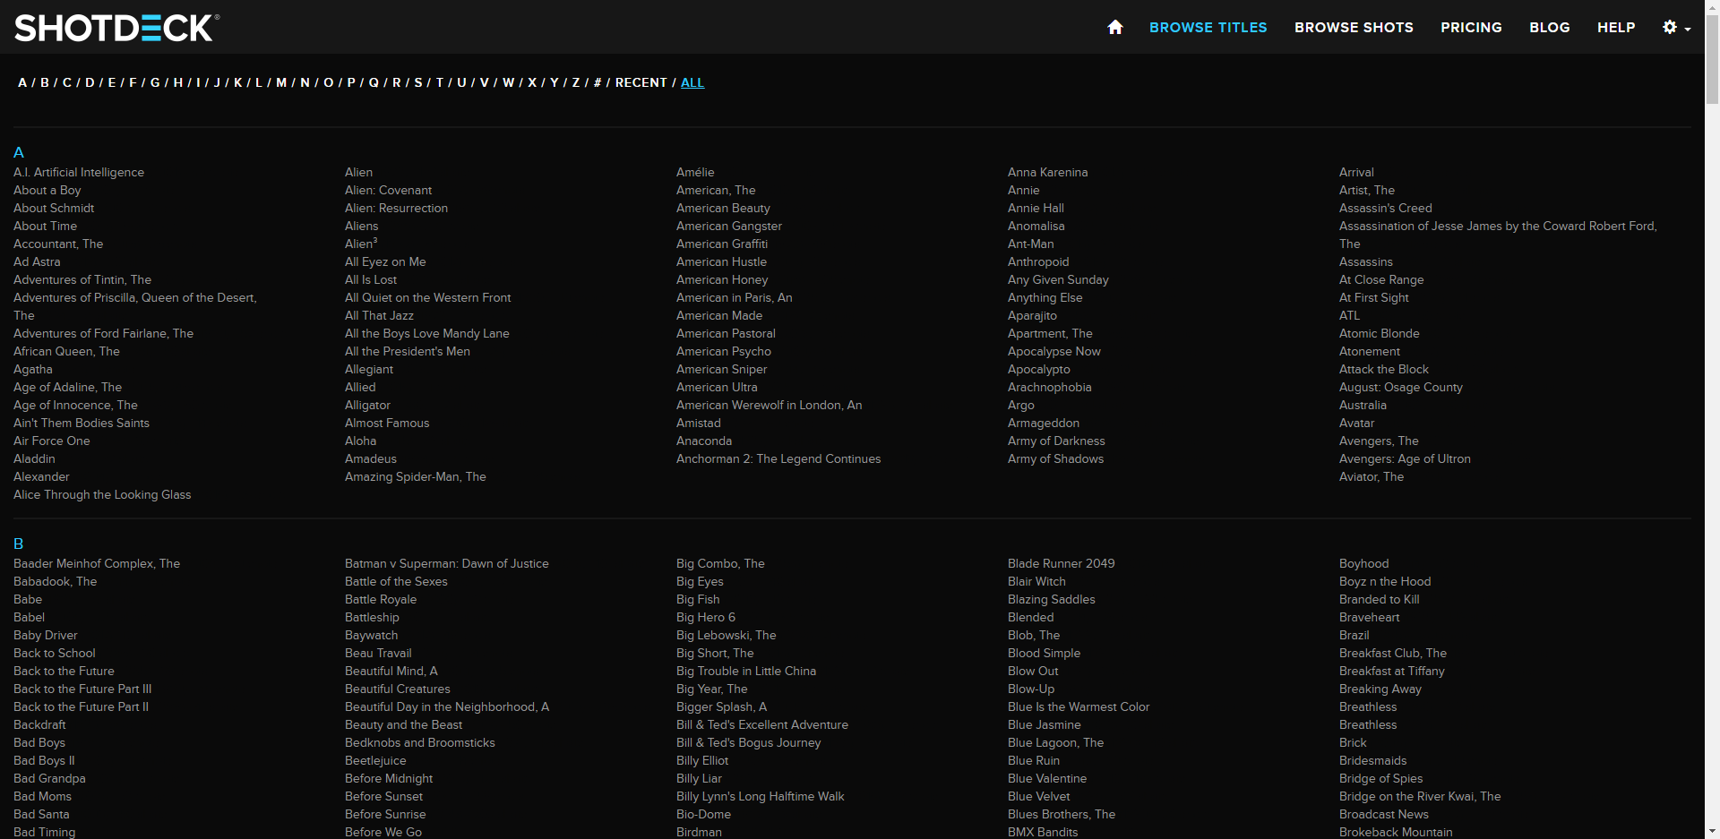Open Baby Driver title
The height and width of the screenshot is (839, 1720).
(x=46, y=635)
